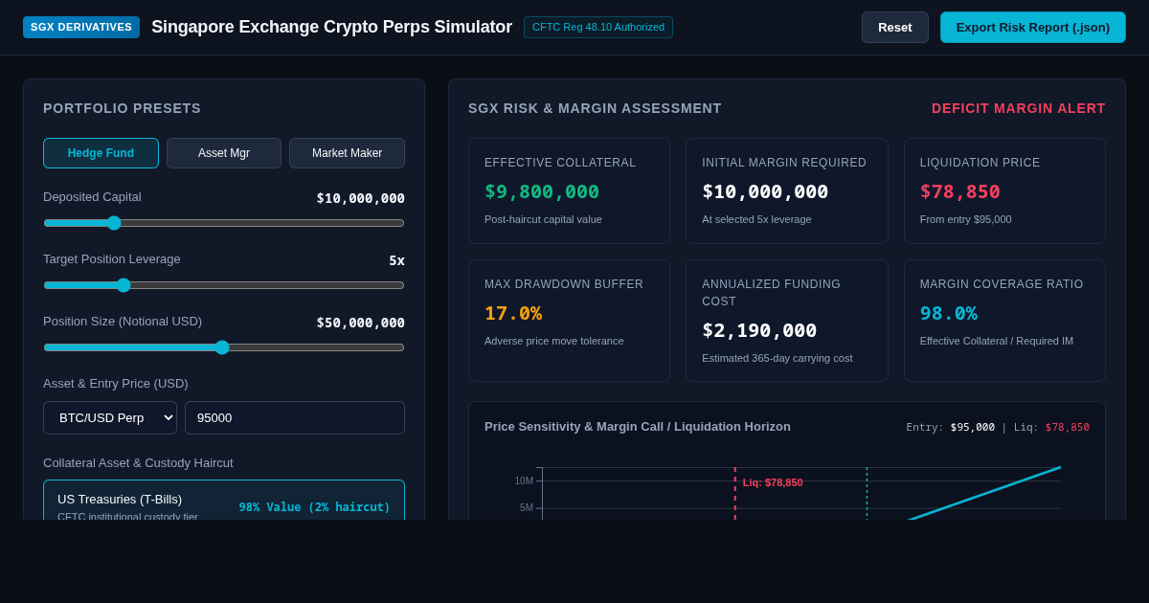The width and height of the screenshot is (1149, 603).
Task: Click the DEFICIT MARGIN ALERT status text
Action: (x=1019, y=108)
